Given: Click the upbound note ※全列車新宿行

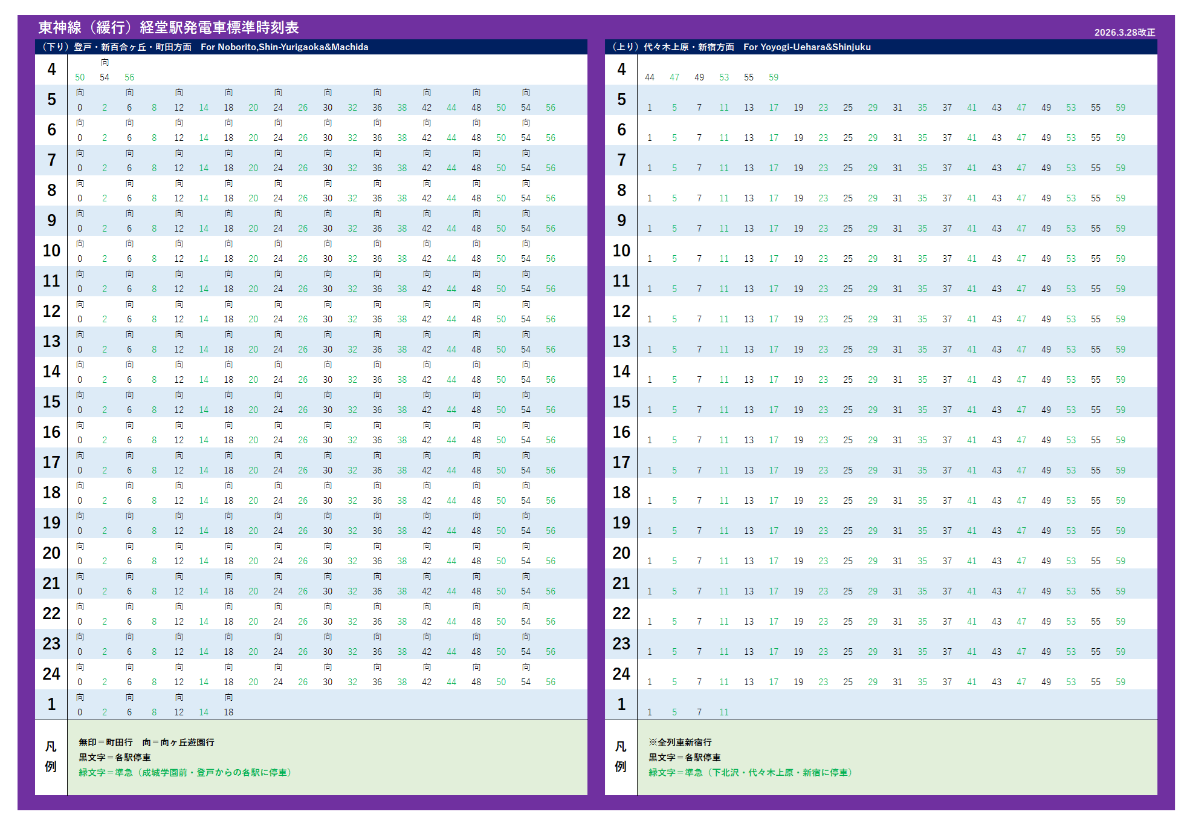Looking at the screenshot, I should coord(680,743).
